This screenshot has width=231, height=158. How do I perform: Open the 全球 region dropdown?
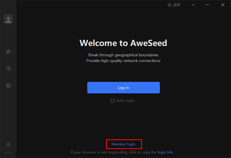tap(181, 5)
